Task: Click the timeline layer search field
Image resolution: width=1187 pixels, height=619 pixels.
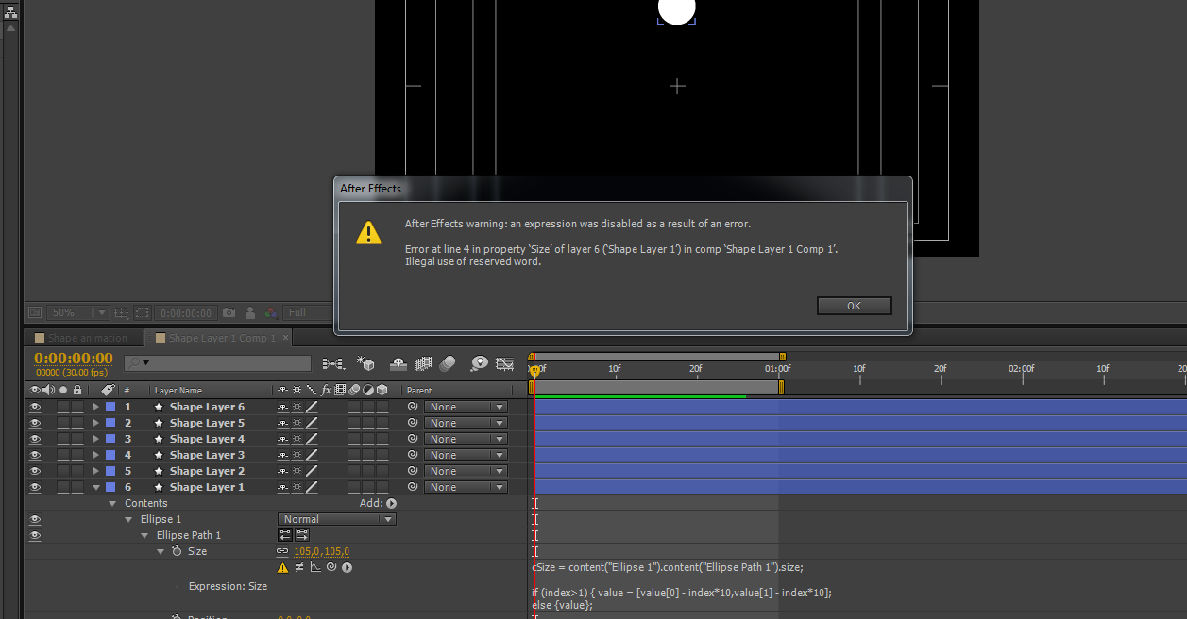Action: [x=217, y=363]
